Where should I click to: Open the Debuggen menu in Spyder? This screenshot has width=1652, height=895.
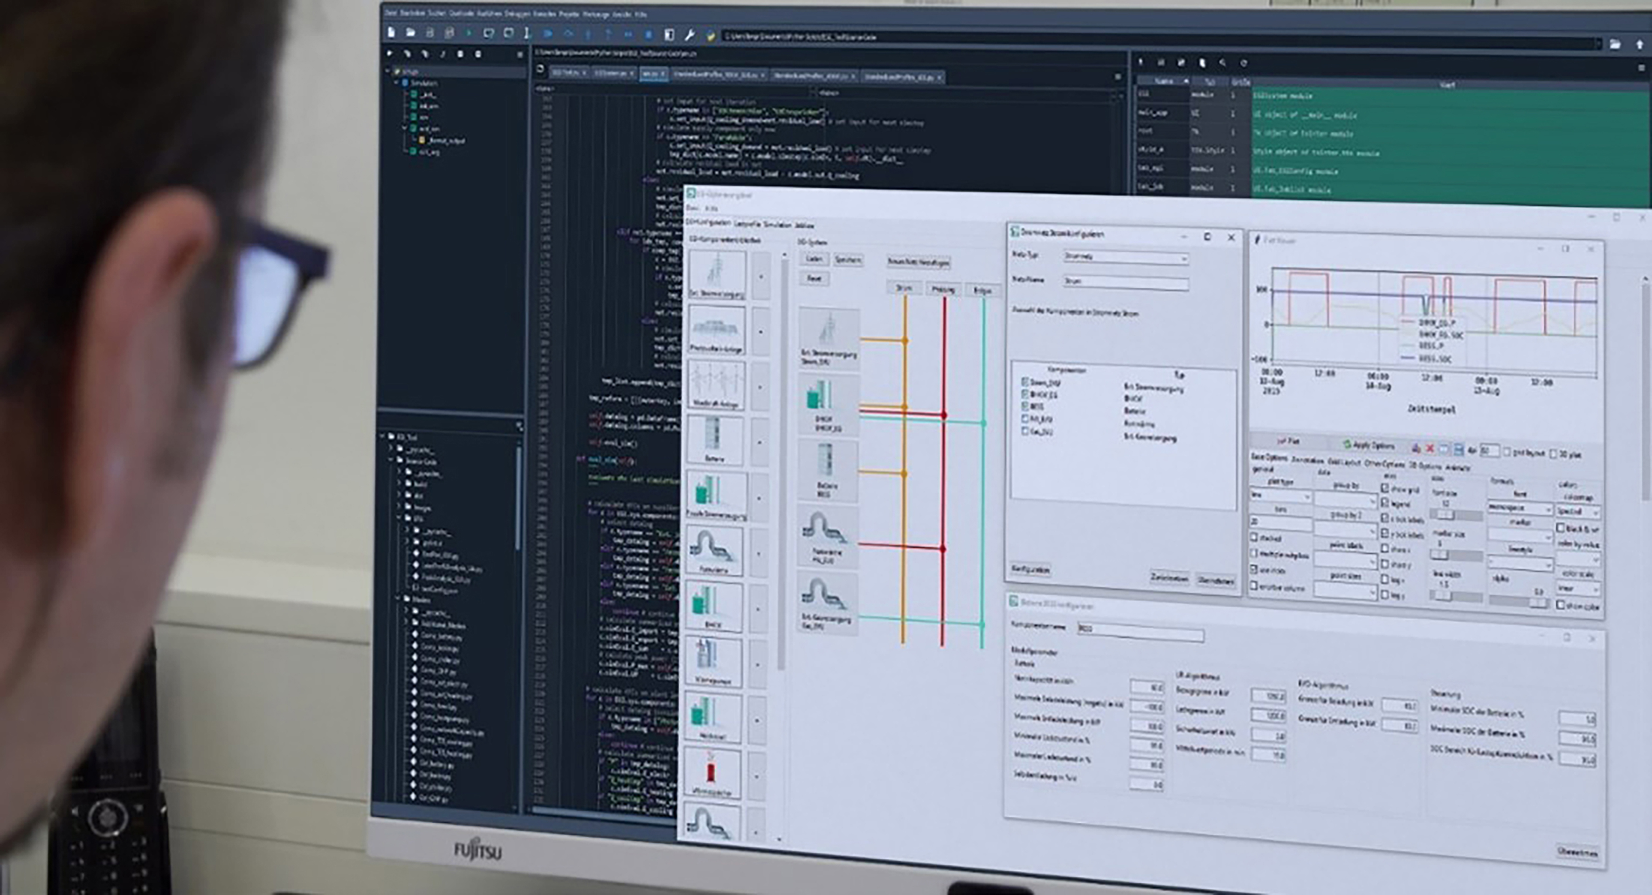518,14
